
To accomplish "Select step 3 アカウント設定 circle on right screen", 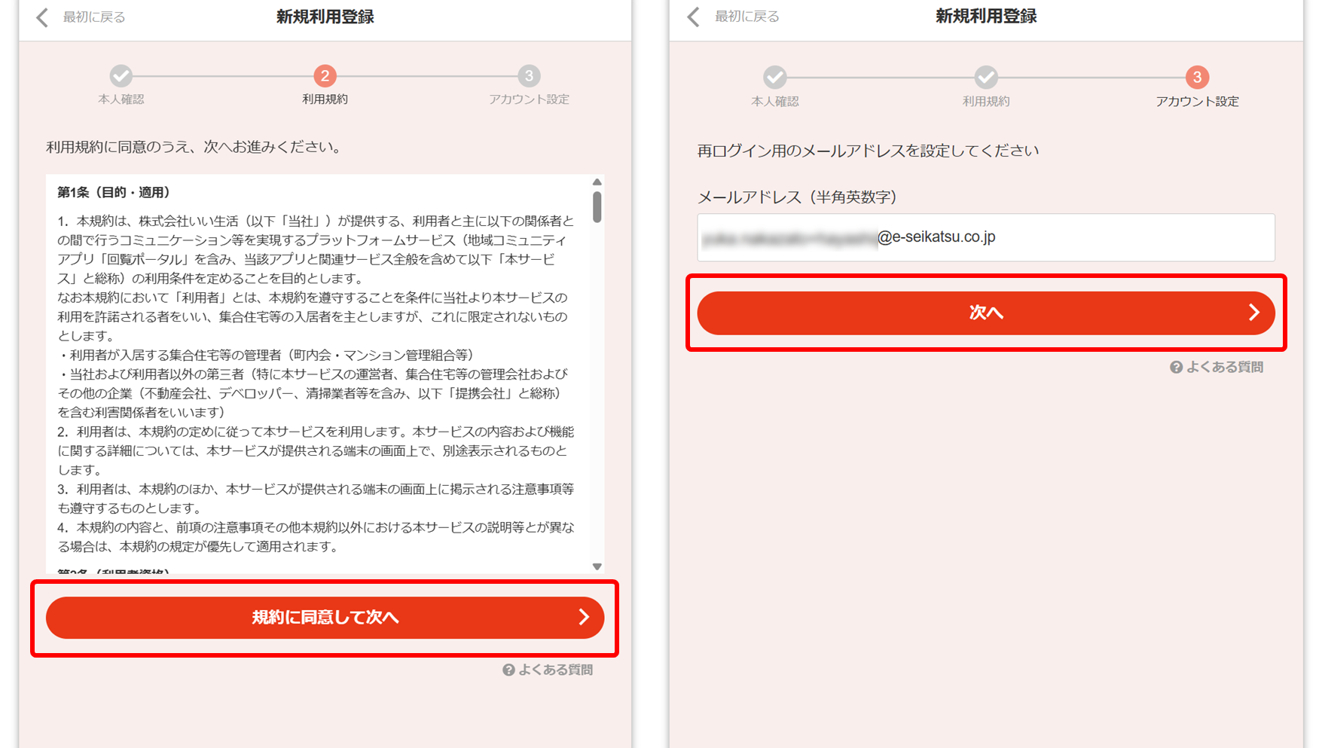I will click(x=1197, y=77).
